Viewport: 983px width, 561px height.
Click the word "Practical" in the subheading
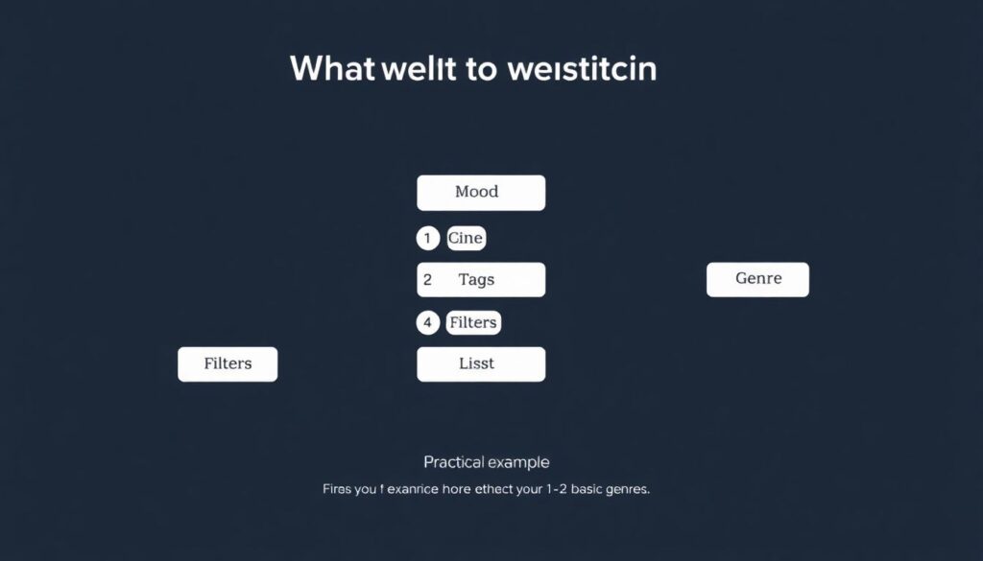coord(454,462)
